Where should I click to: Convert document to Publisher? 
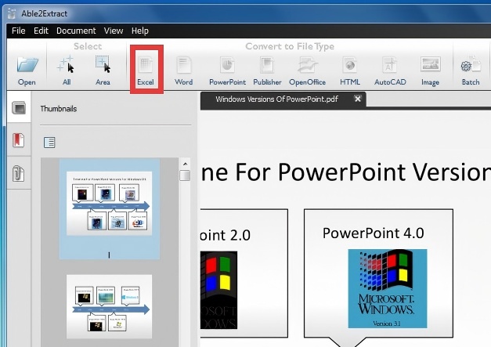click(267, 70)
